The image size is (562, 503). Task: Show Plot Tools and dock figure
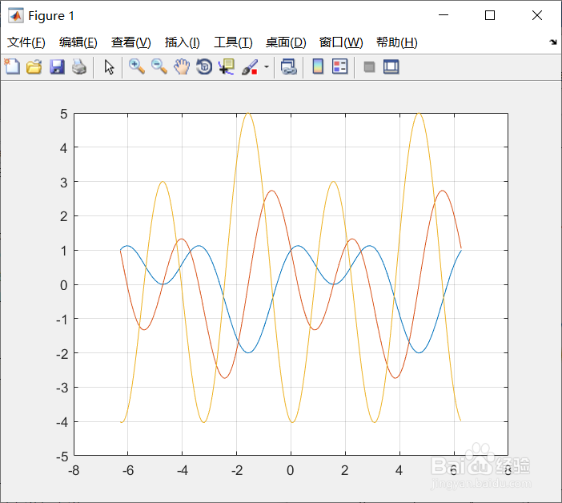[391, 67]
